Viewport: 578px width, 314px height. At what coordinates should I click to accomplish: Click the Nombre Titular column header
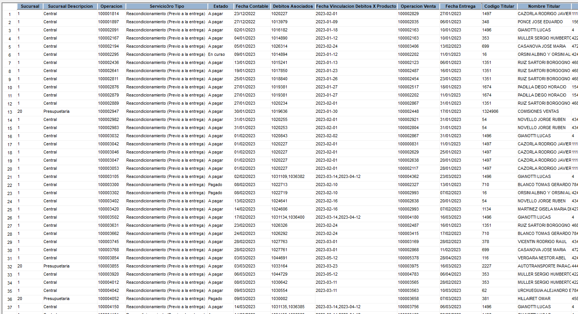pos(543,7)
